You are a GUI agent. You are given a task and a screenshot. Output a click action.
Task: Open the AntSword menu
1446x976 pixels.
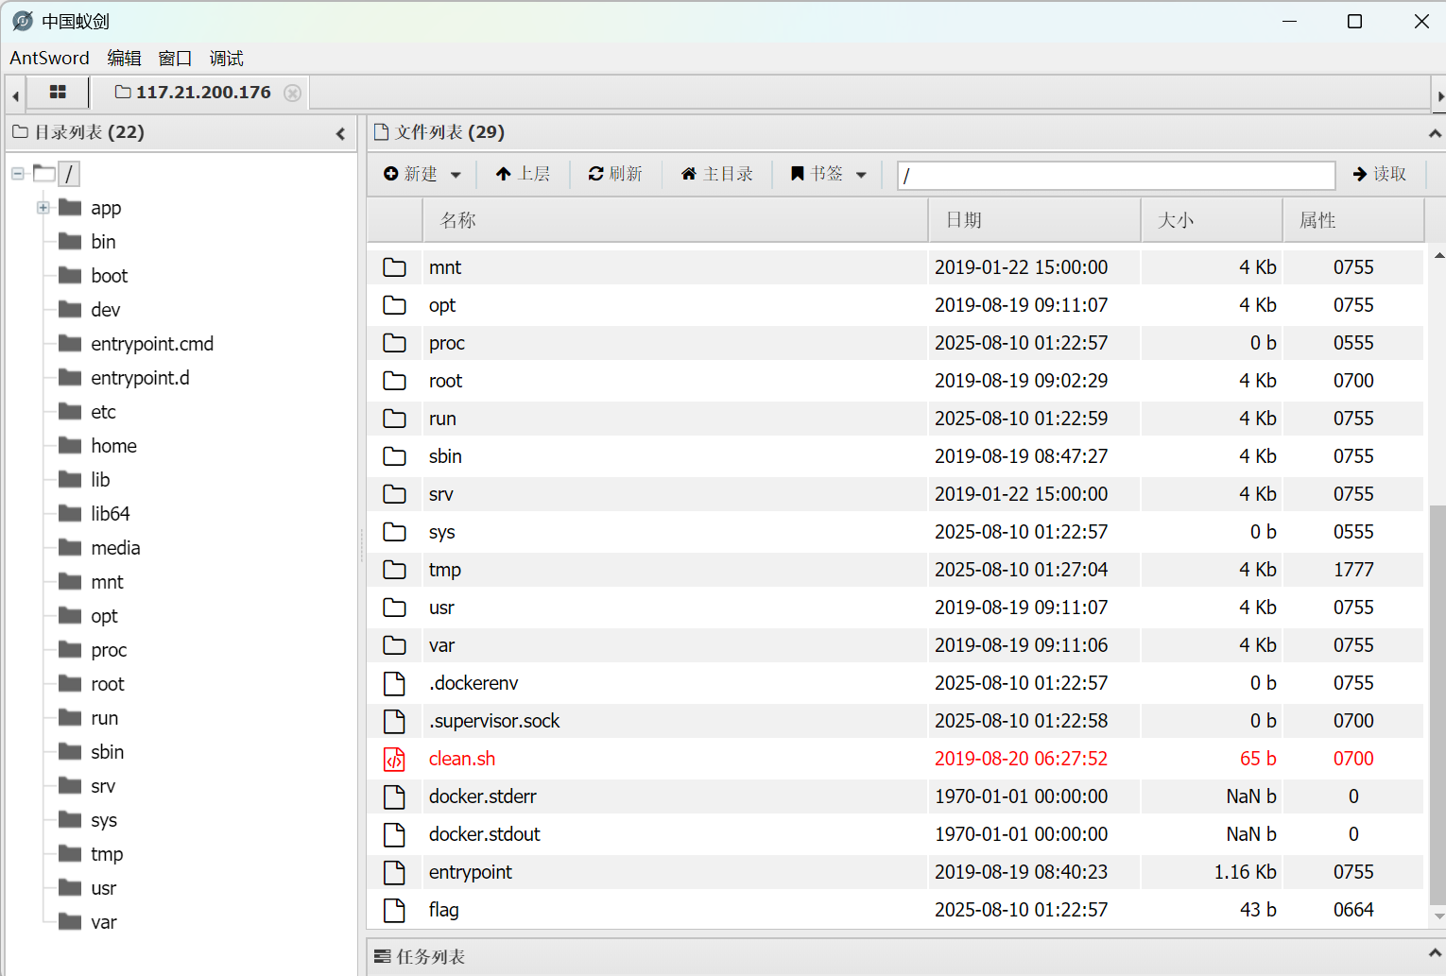tap(49, 59)
